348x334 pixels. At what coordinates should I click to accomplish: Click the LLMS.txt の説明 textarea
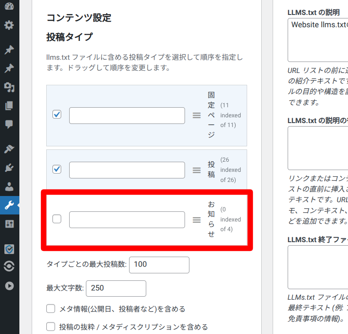coord(318,40)
